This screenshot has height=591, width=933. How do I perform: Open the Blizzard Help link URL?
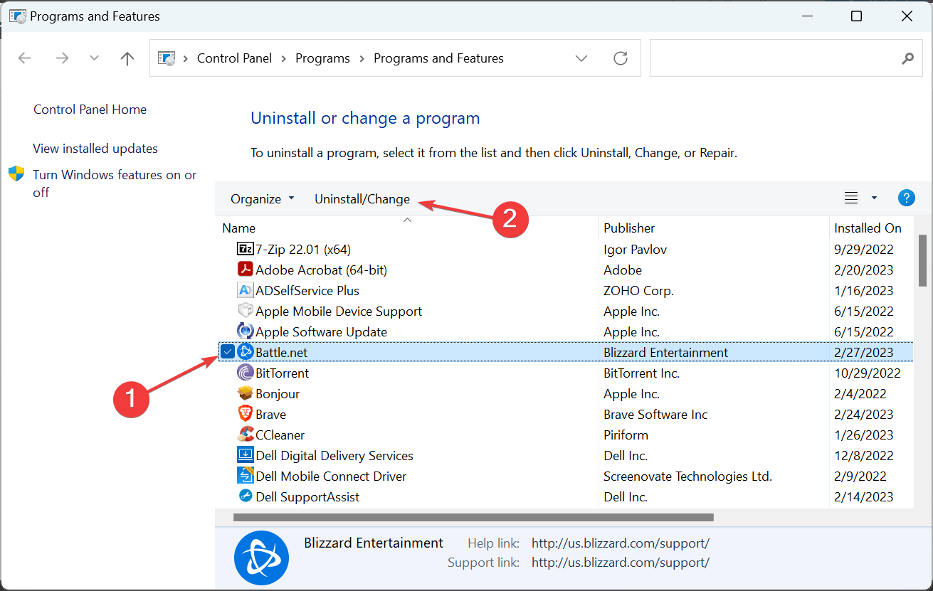[x=620, y=543]
